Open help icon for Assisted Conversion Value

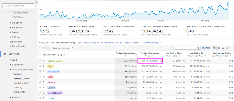tap(152, 56)
